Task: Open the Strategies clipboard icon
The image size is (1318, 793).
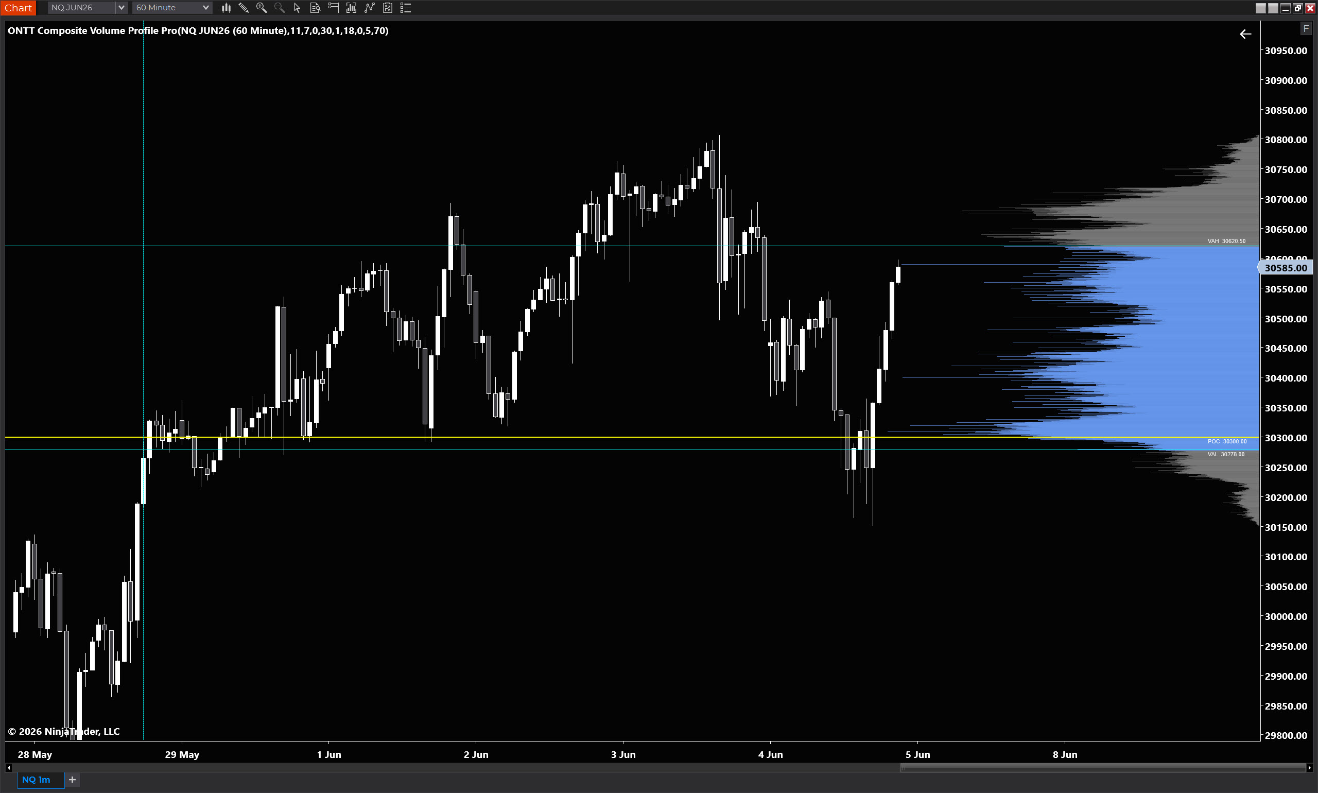Action: (387, 8)
